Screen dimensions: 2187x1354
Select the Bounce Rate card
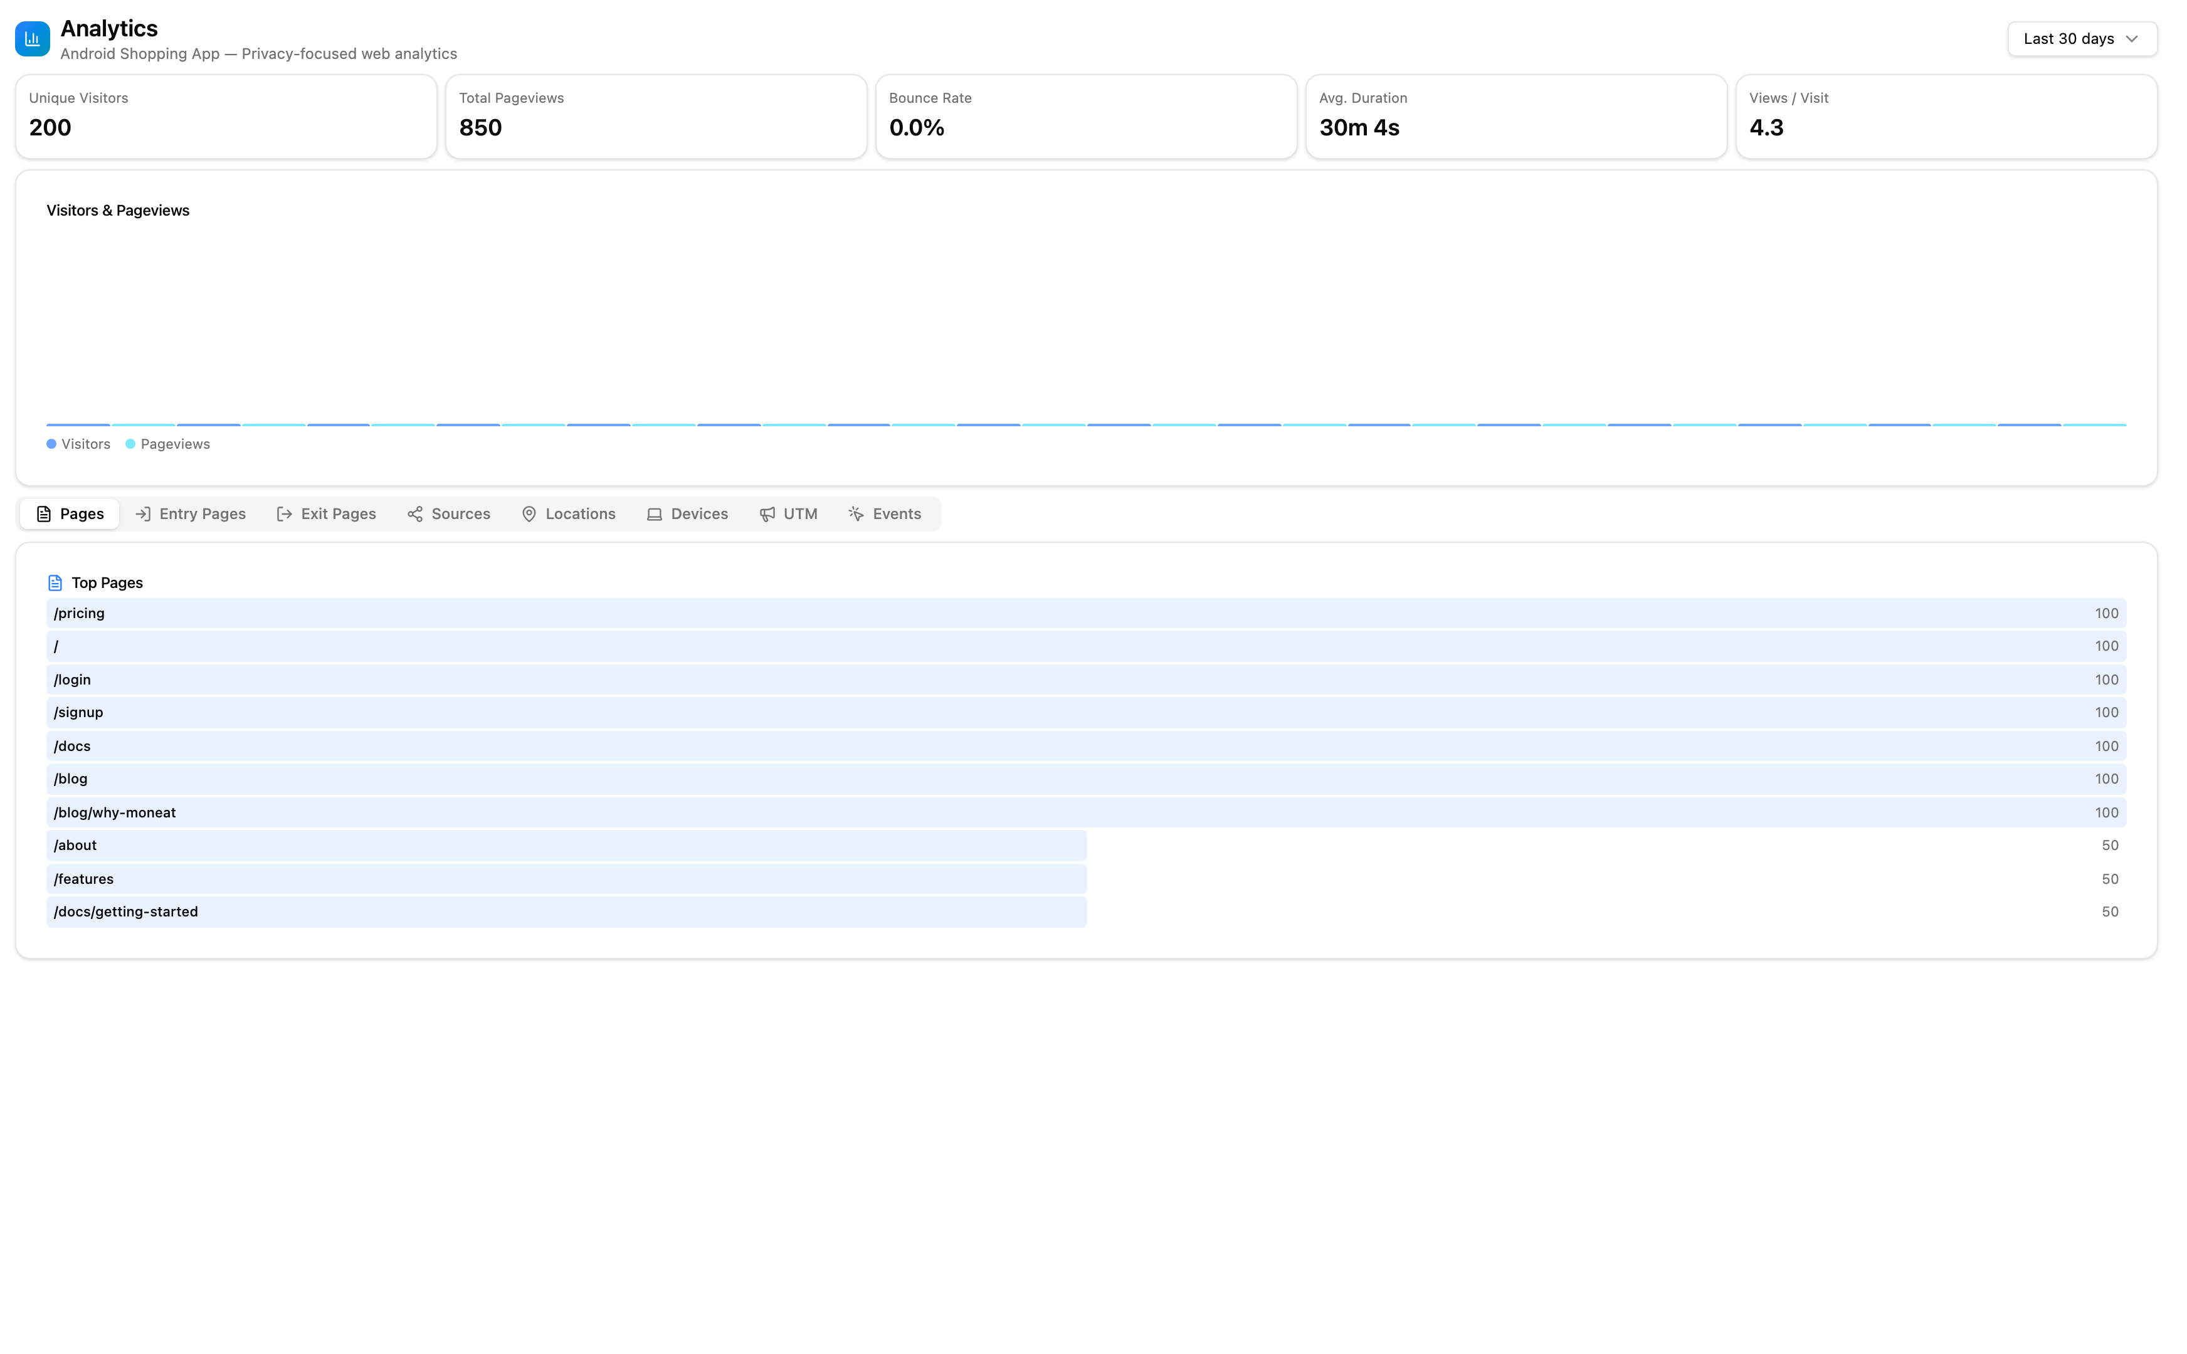tap(1087, 117)
